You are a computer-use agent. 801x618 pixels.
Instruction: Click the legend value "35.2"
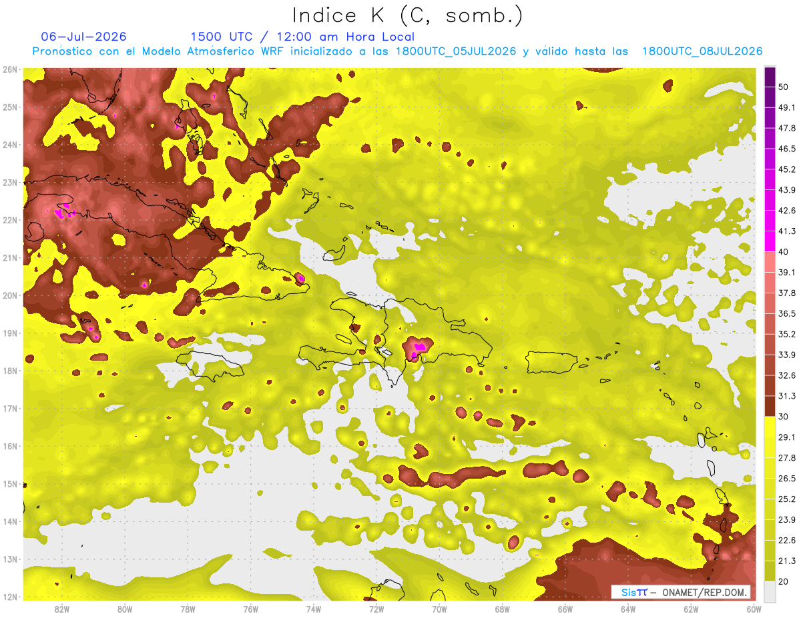coord(787,334)
